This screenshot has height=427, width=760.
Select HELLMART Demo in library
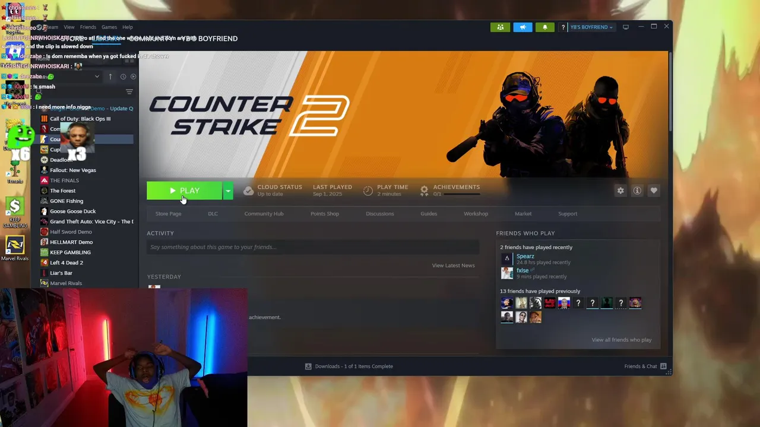86,242
